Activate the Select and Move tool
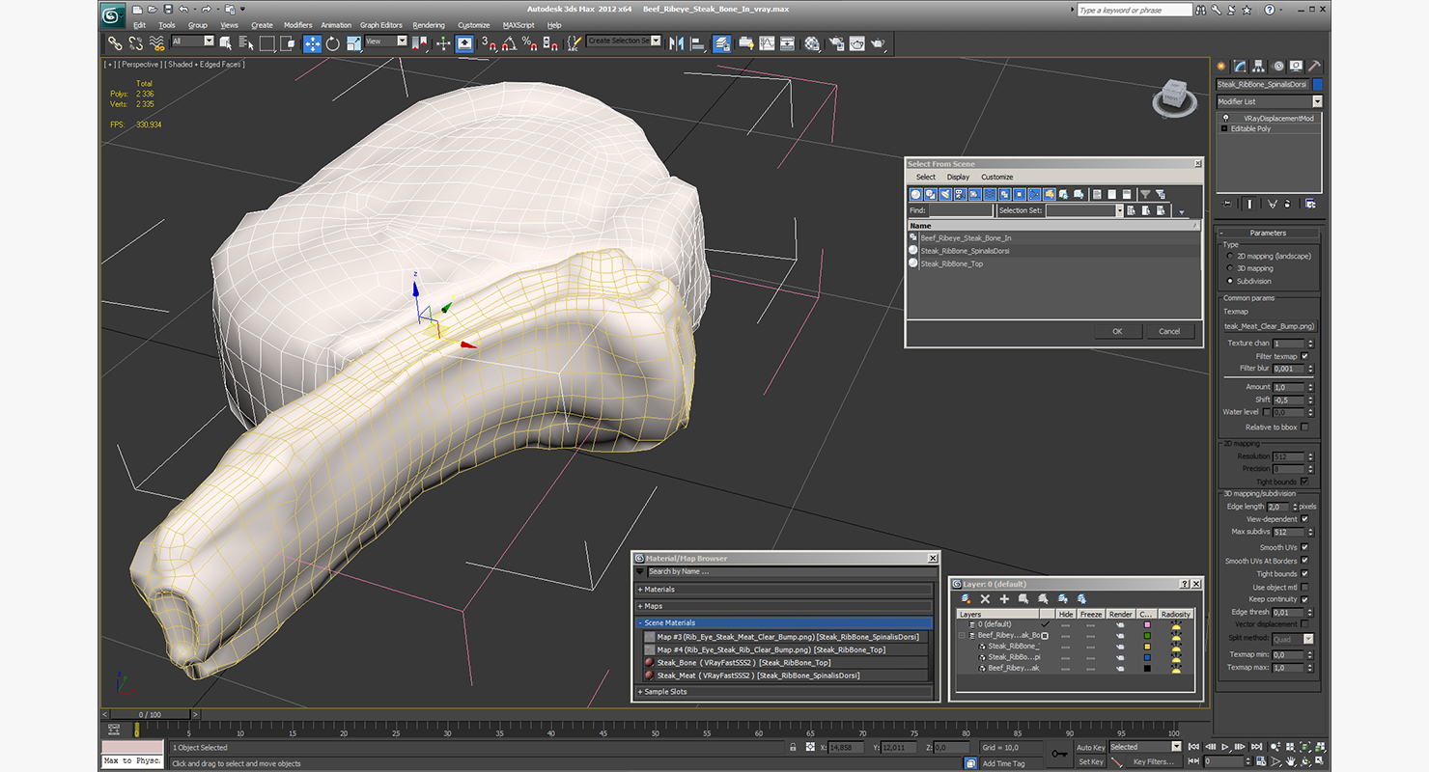Image resolution: width=1429 pixels, height=772 pixels. (x=312, y=43)
